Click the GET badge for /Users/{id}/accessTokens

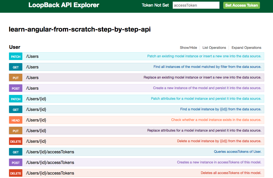tap(16, 152)
